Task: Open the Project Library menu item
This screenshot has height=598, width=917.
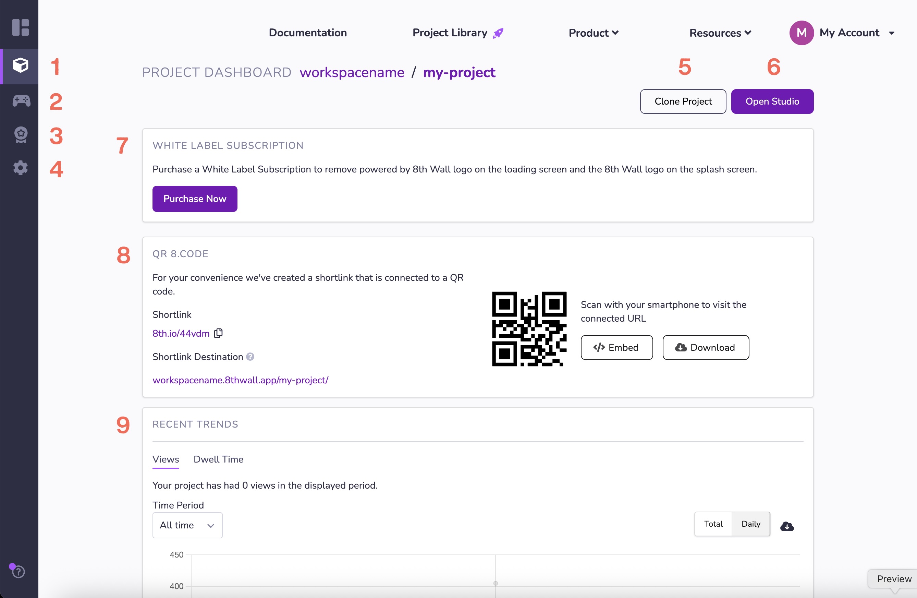Action: [450, 33]
